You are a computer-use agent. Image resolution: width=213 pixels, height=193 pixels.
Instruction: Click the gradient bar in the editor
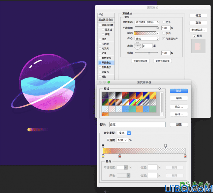point(144,151)
